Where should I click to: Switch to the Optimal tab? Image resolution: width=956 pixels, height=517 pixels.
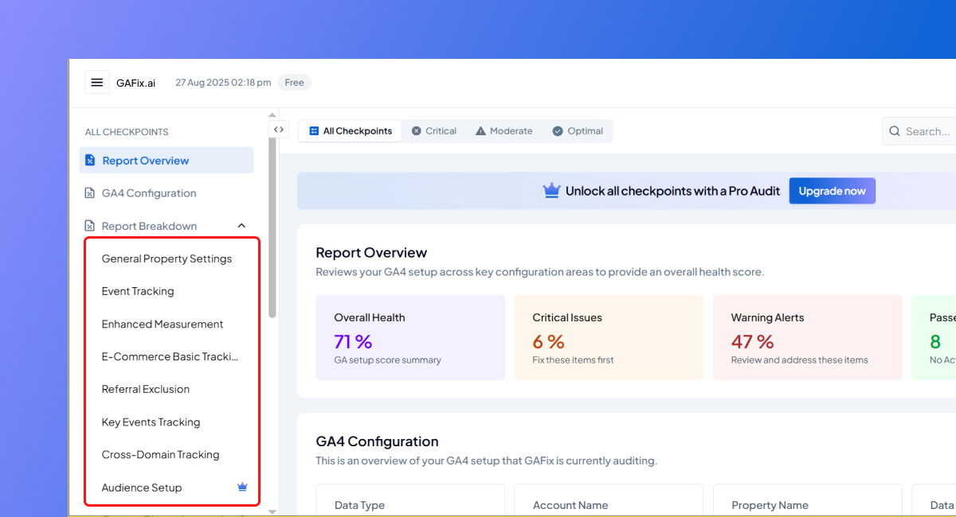point(578,131)
